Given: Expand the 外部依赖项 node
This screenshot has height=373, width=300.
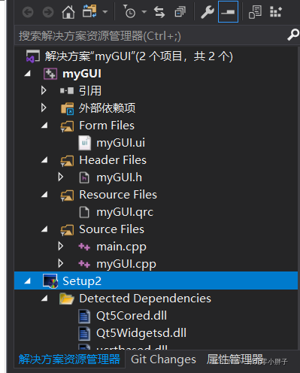Looking at the screenshot, I should point(44,108).
